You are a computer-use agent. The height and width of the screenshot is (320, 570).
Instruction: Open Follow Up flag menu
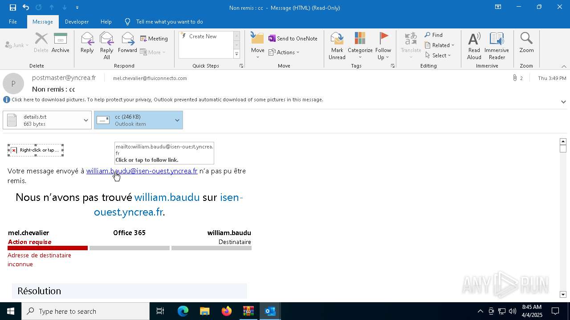383,46
